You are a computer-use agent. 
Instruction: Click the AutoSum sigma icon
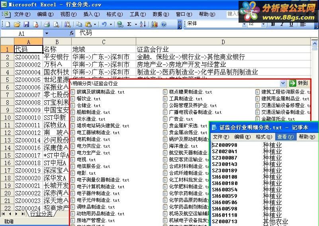click(129, 24)
